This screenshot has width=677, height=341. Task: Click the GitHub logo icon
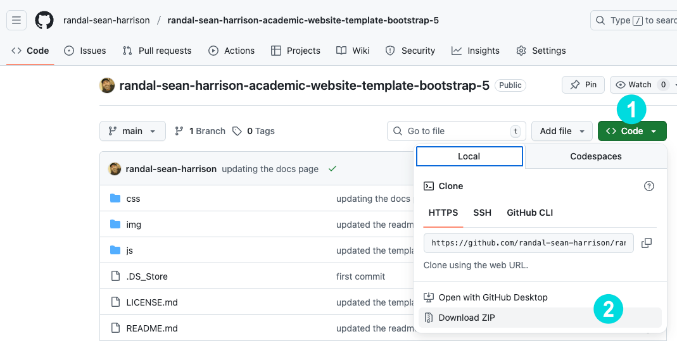point(44,20)
